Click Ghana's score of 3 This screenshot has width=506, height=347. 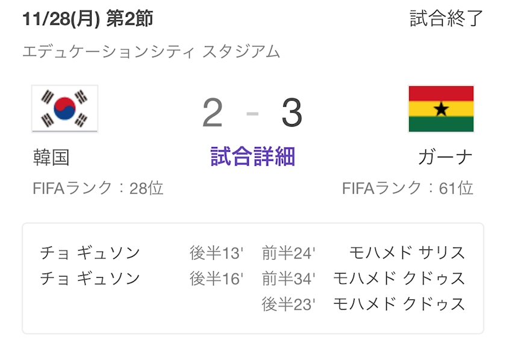[x=292, y=113]
